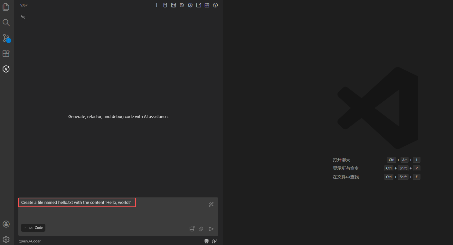453x245 pixels.
Task: Toggle the balance scale icon at bottom
Action: [207, 241]
